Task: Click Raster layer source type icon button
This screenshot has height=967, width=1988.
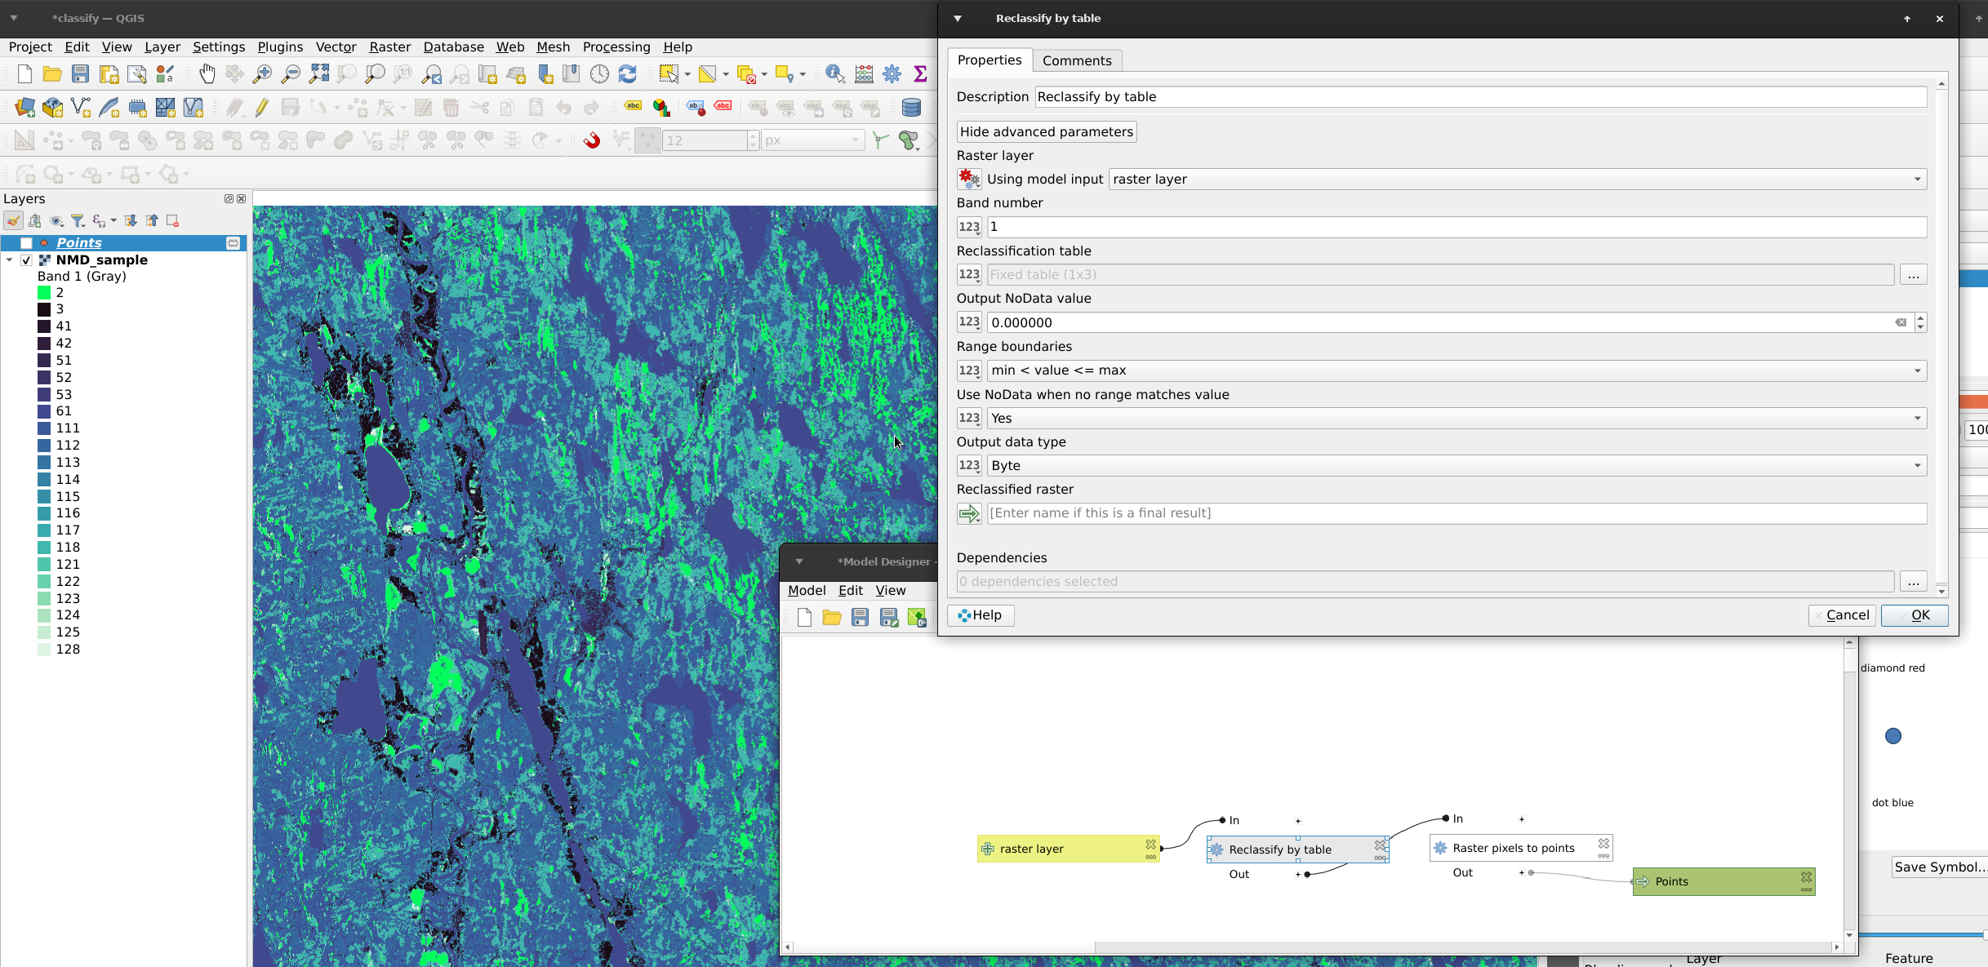Action: point(969,180)
